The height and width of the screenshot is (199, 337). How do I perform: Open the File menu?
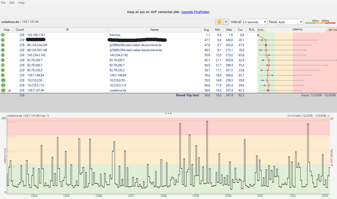(x=3, y=3)
